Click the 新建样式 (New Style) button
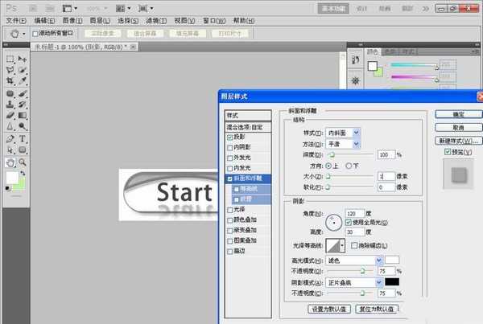483x324 pixels. (457, 140)
